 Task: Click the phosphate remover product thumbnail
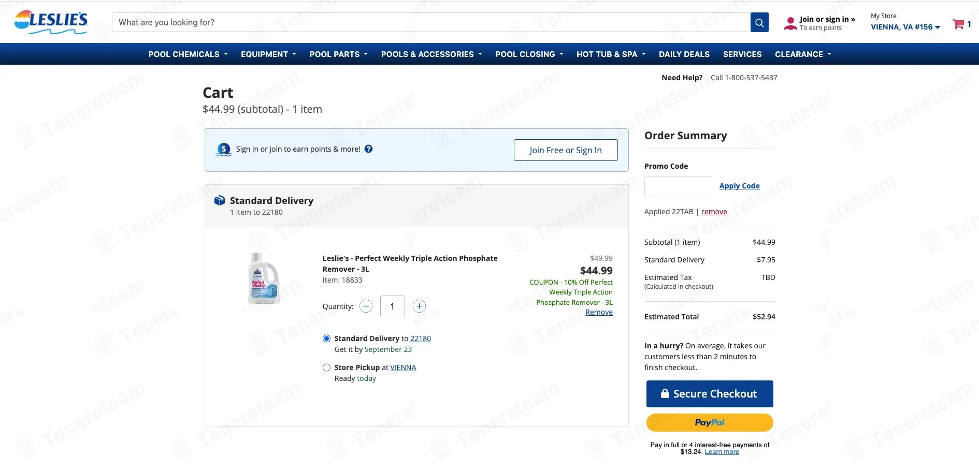point(264,278)
